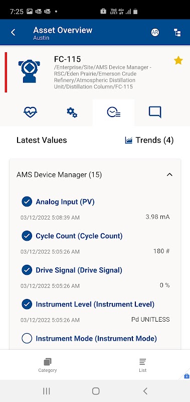Open Analog Input (PV) label
Image resolution: width=190 pixels, height=402 pixels.
tap(65, 202)
